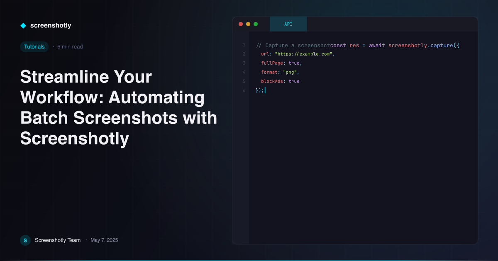Click the cursor at the end of line 6

(266, 90)
